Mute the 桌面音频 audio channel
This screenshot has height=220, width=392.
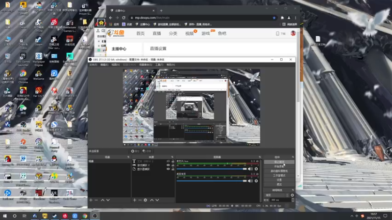tap(250, 181)
